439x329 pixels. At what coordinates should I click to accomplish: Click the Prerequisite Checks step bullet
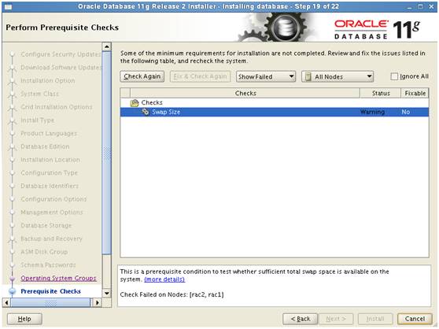tap(13, 291)
